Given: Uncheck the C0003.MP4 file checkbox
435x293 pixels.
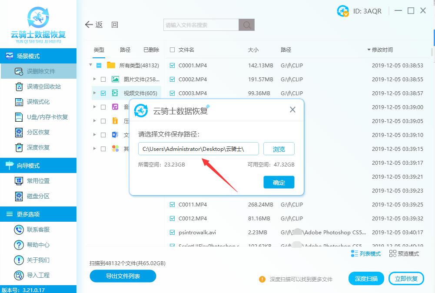Looking at the screenshot, I should [172, 93].
